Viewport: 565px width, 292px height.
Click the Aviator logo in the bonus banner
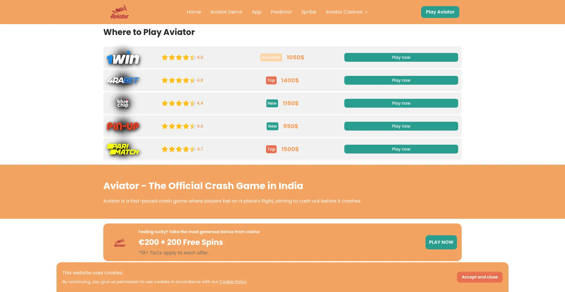click(x=120, y=242)
